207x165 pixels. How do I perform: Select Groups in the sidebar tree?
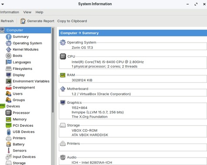pyautogui.click(x=19, y=100)
